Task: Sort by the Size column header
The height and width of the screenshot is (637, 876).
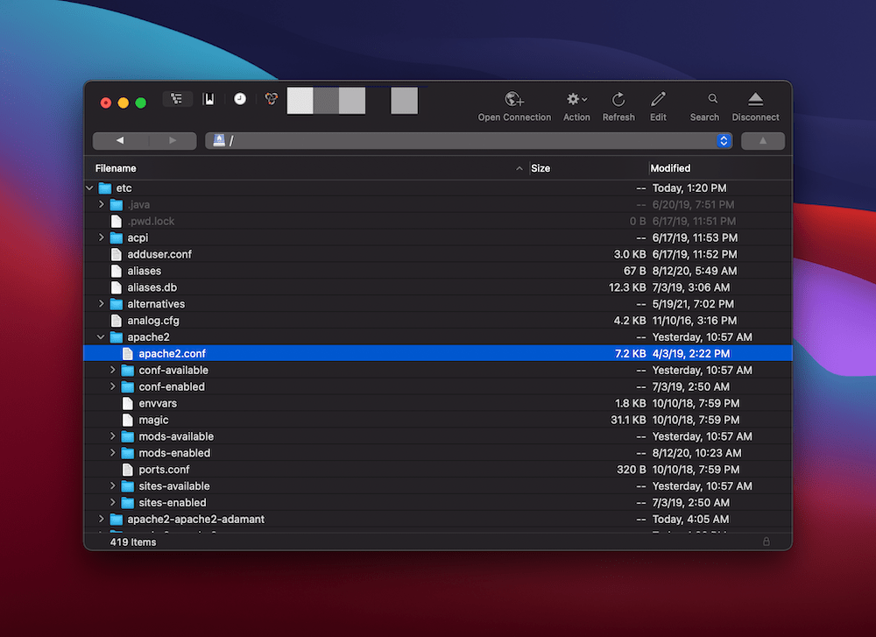Action: pyautogui.click(x=540, y=168)
